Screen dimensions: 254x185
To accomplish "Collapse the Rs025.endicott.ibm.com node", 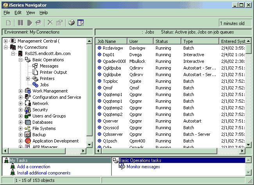I will [x=13, y=53].
